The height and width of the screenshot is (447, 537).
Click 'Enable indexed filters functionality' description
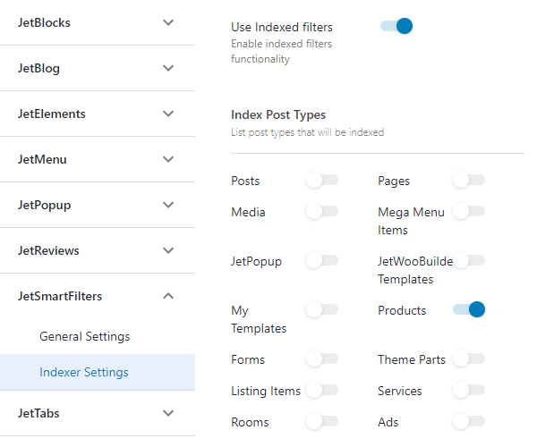coord(282,51)
